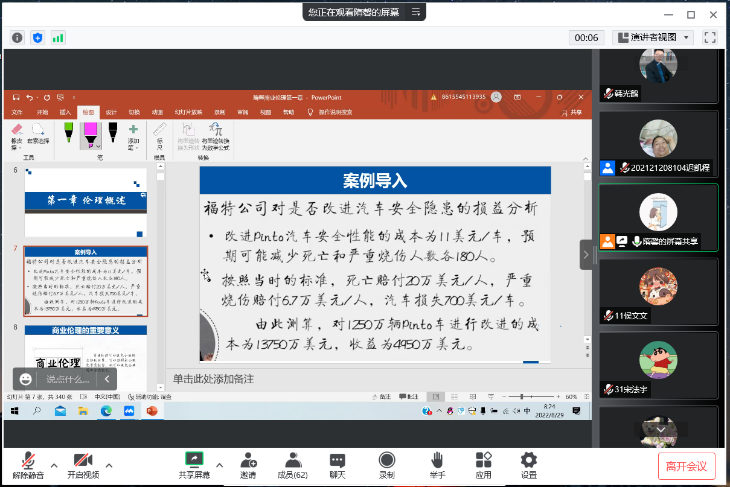Check the green network signal bars icon

coord(58,37)
